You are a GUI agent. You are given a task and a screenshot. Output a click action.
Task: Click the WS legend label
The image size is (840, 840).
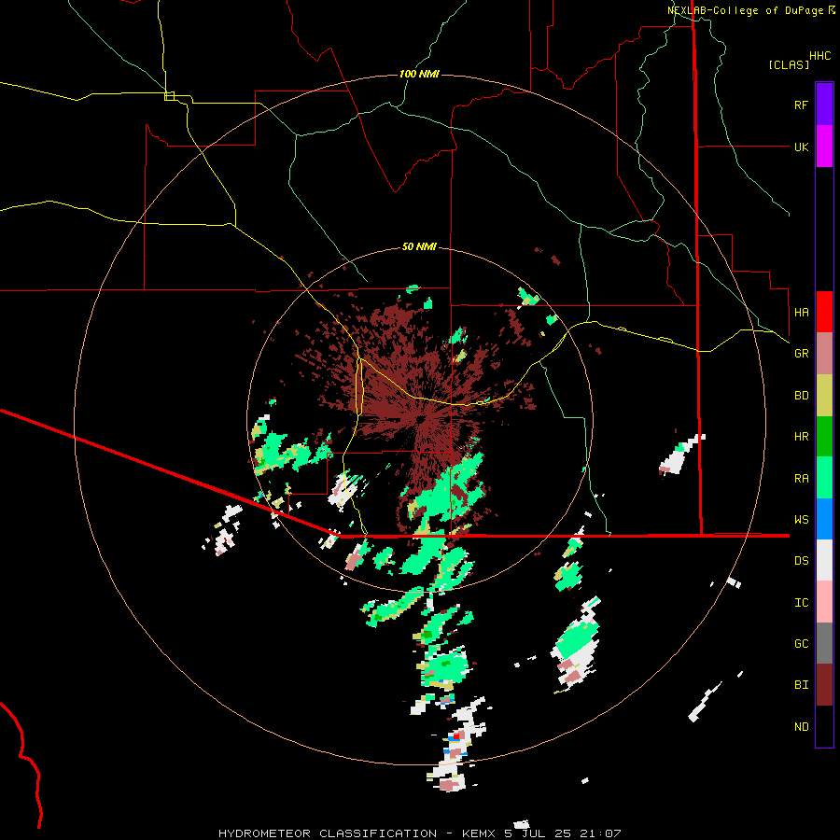[x=801, y=520]
